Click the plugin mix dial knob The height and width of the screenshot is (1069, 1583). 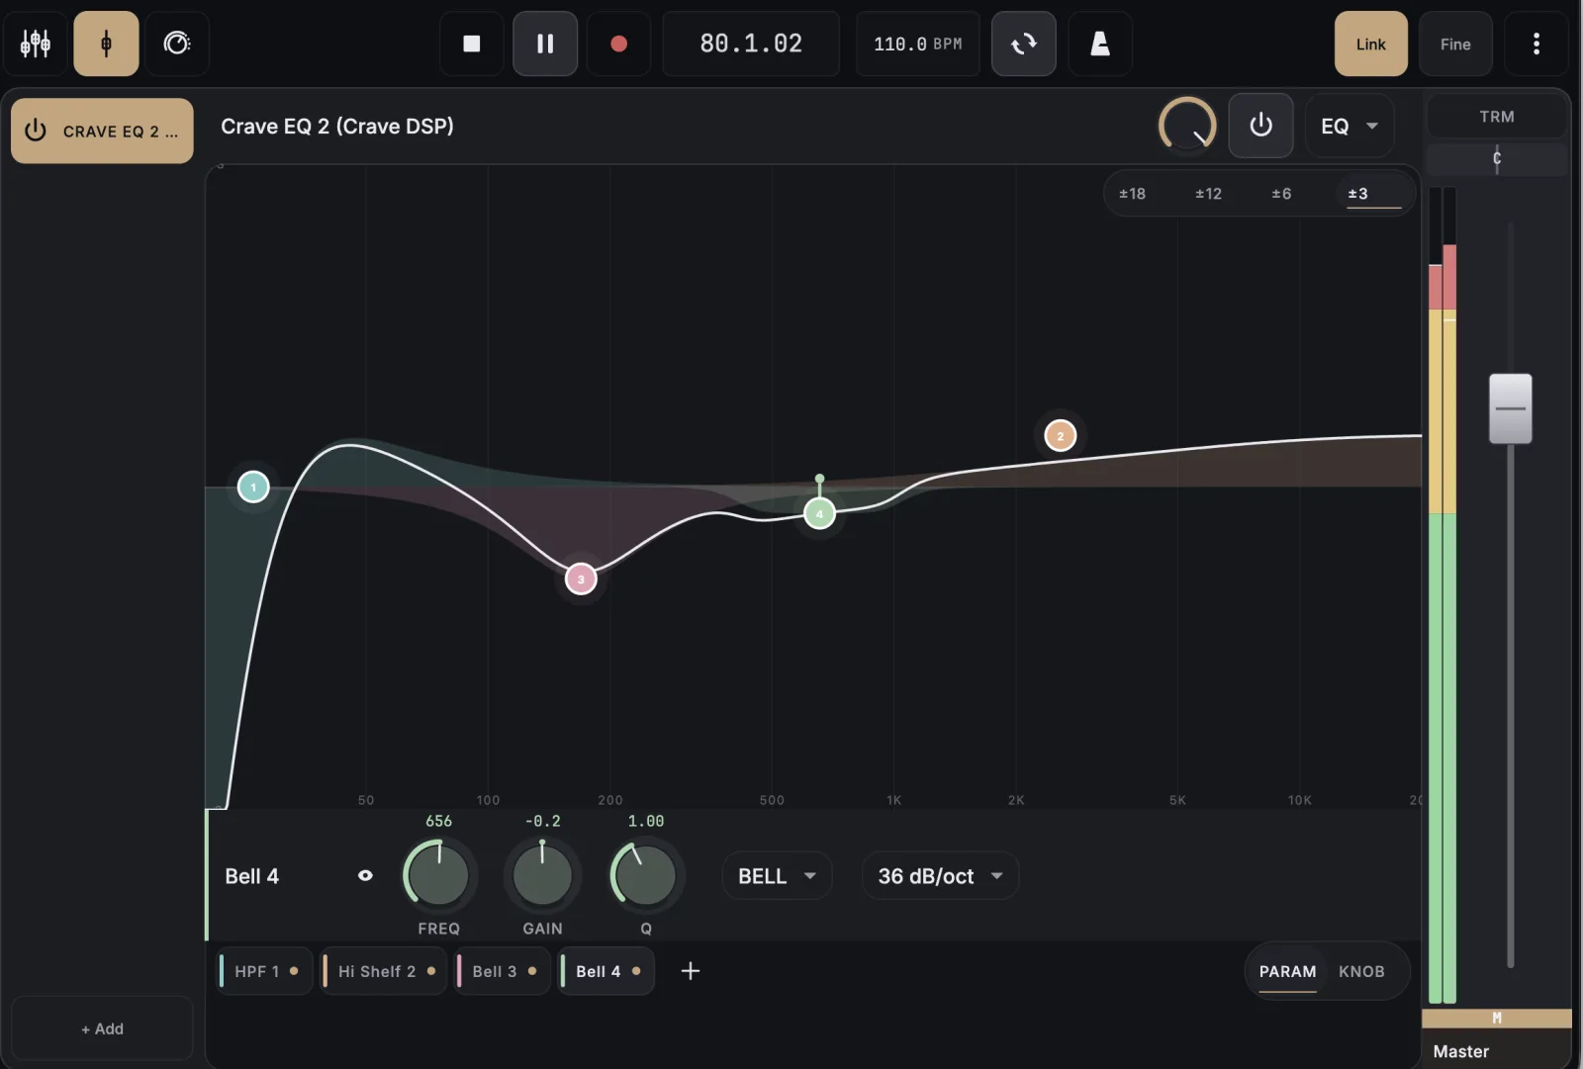[x=1187, y=126]
